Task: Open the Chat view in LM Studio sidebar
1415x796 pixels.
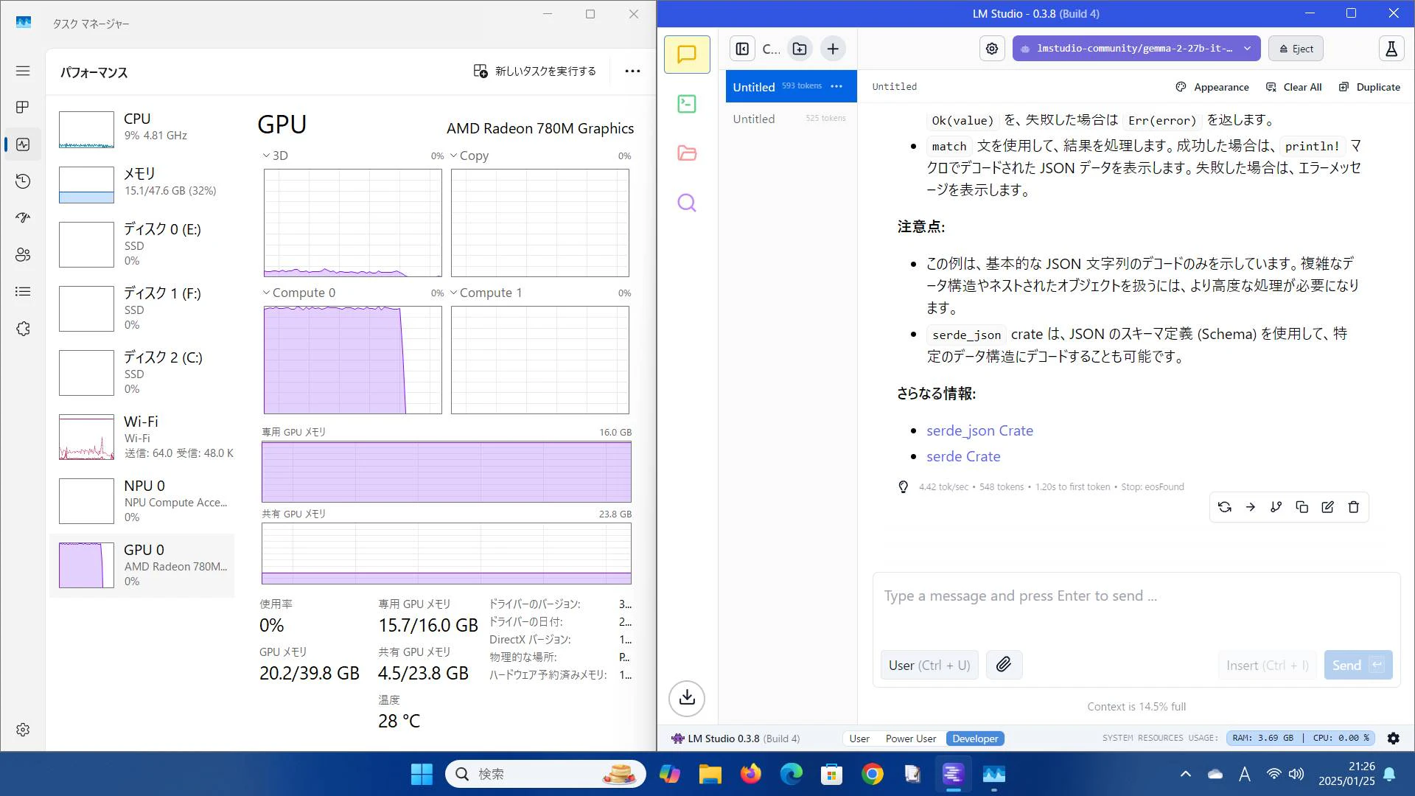Action: tap(687, 55)
